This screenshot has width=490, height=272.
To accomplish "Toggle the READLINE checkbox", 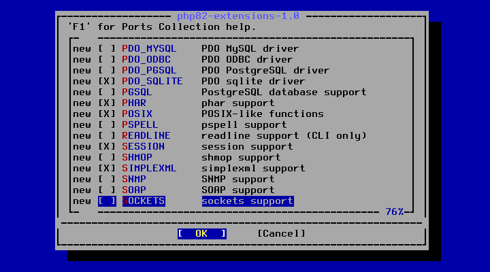I will pos(107,136).
